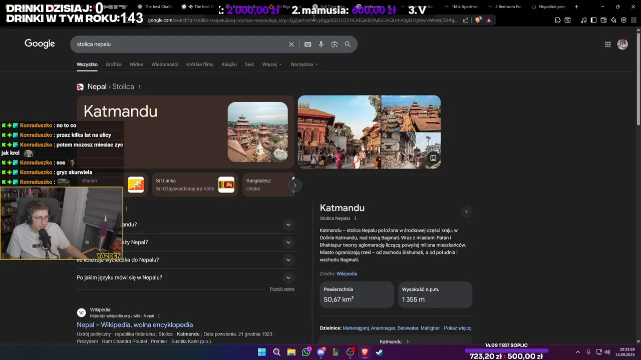The width and height of the screenshot is (641, 360).
Task: Expand question ending 'ndu?'
Action: pos(288,224)
